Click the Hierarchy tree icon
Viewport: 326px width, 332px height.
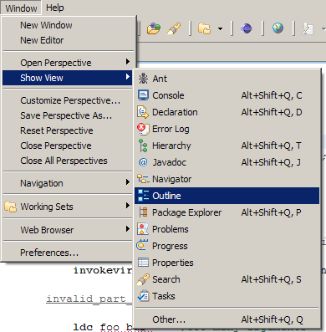[x=143, y=146]
